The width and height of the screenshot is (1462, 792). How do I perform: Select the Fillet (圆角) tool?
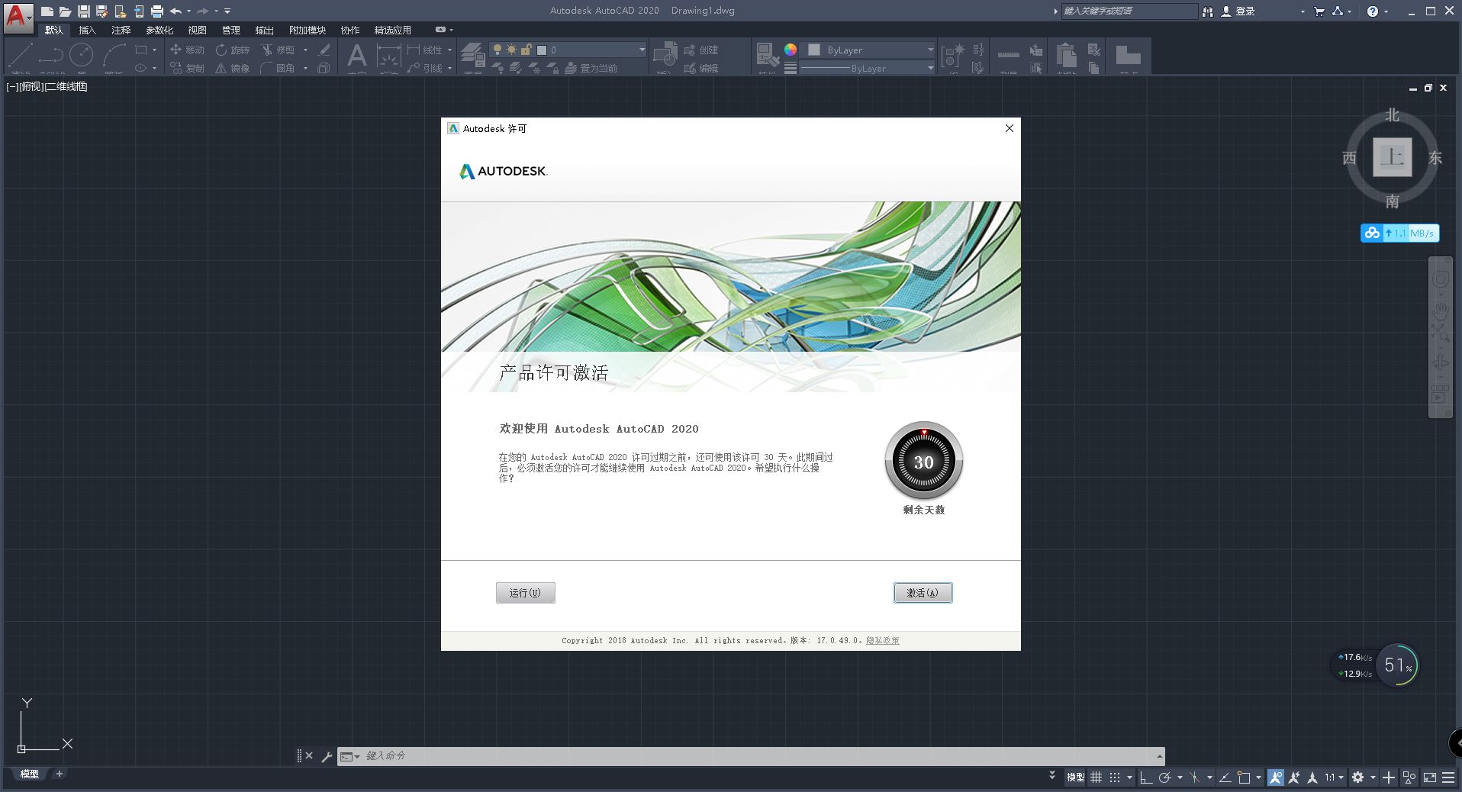278,68
